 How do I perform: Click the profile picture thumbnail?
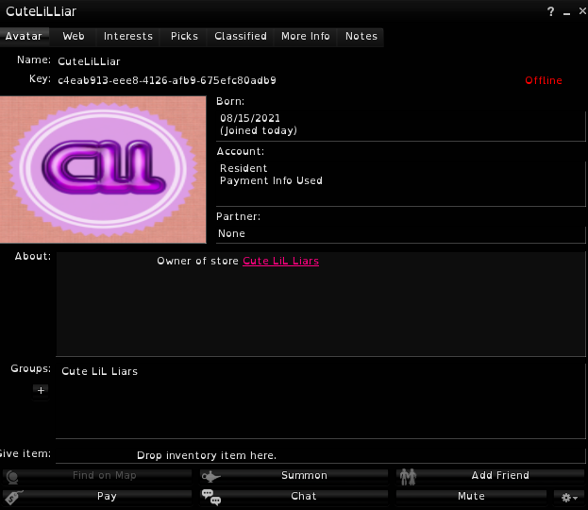pyautogui.click(x=103, y=170)
